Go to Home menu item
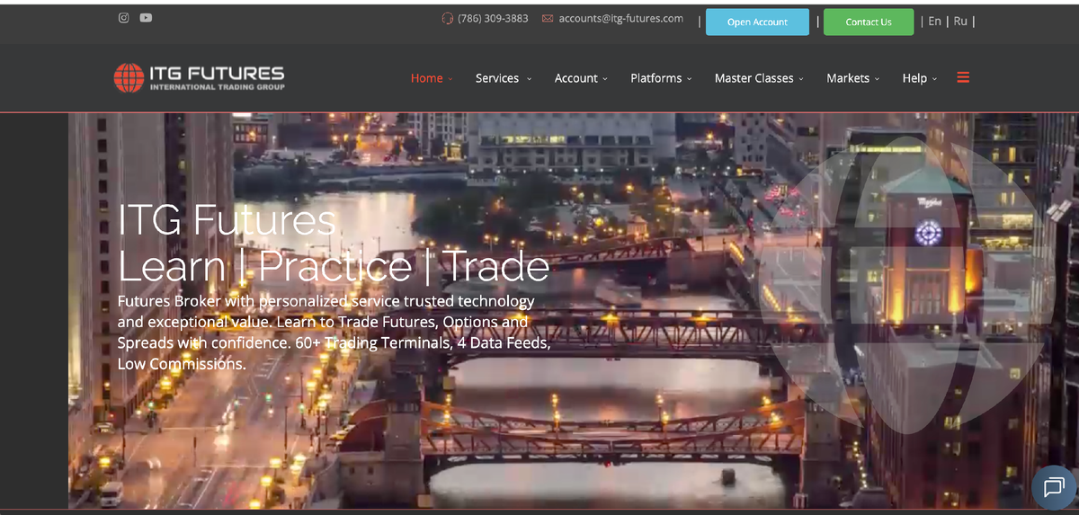Image resolution: width=1079 pixels, height=515 pixels. (426, 78)
